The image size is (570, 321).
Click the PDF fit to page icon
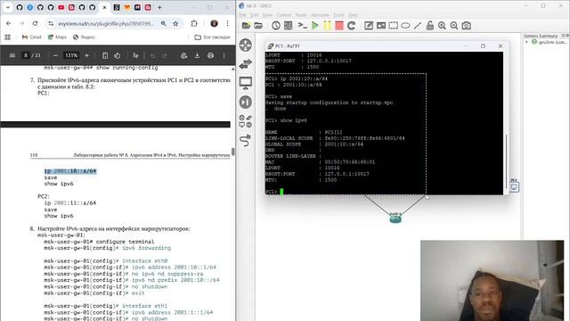[105, 55]
